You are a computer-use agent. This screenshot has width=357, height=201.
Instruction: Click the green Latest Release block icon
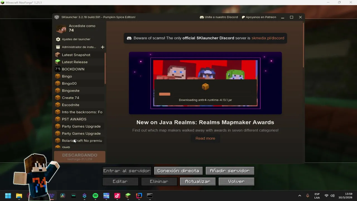pyautogui.click(x=58, y=62)
